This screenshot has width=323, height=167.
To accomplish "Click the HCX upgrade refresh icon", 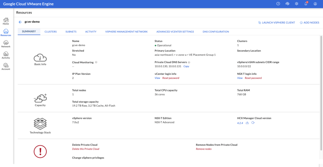I will tap(253, 123).
